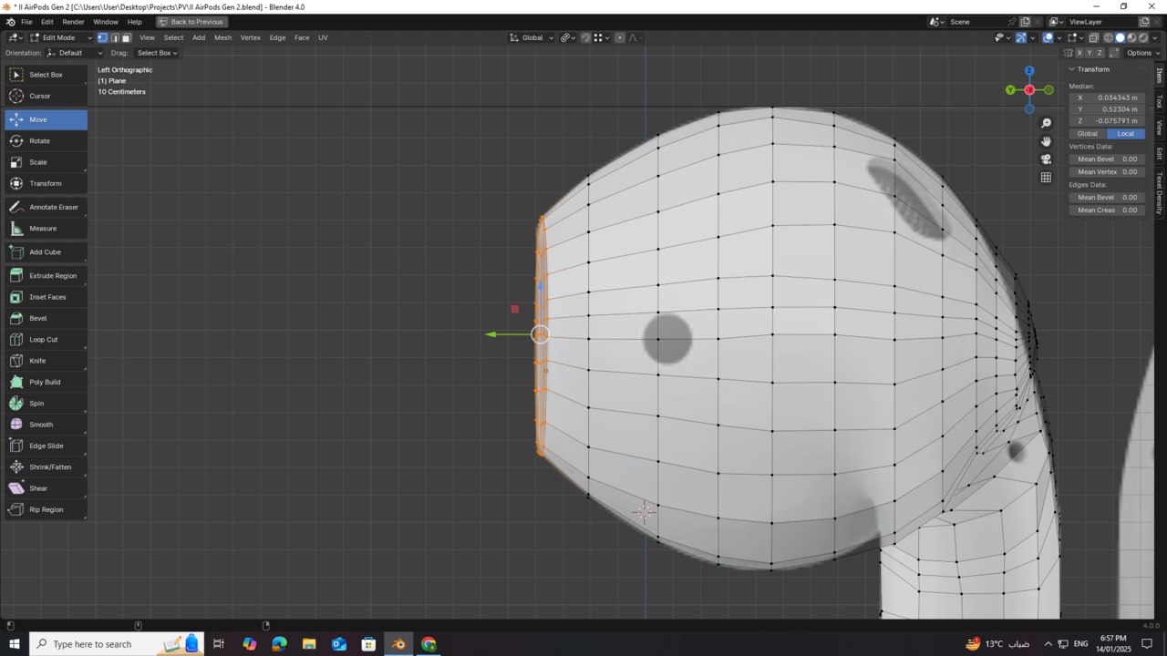Set median coordinates to Global

coord(1088,134)
